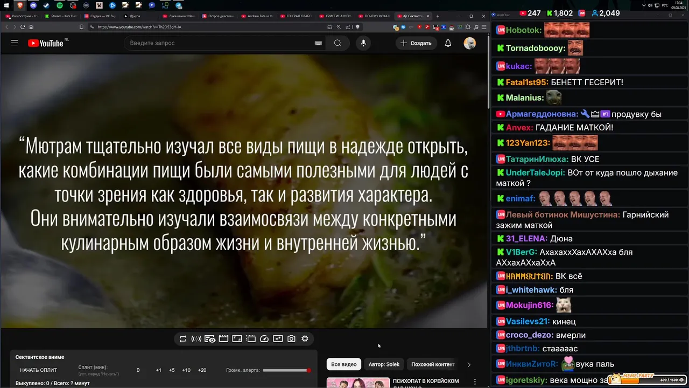Switch to the Д[ы]ра tab
Image resolution: width=689 pixels, height=388 pixels.
click(x=139, y=16)
